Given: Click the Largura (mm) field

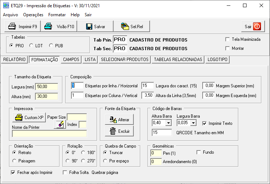Looking at the screenshot, I should (x=47, y=87).
